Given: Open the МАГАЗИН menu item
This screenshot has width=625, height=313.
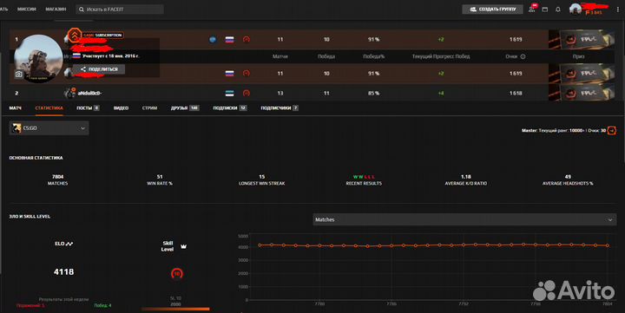Looking at the screenshot, I should click(56, 9).
